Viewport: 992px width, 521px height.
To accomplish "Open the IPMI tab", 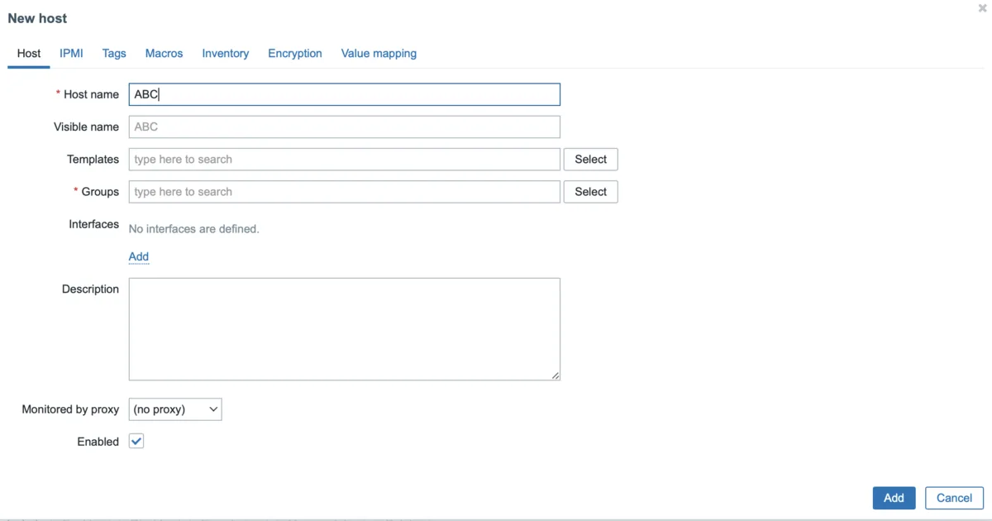I will click(x=71, y=54).
